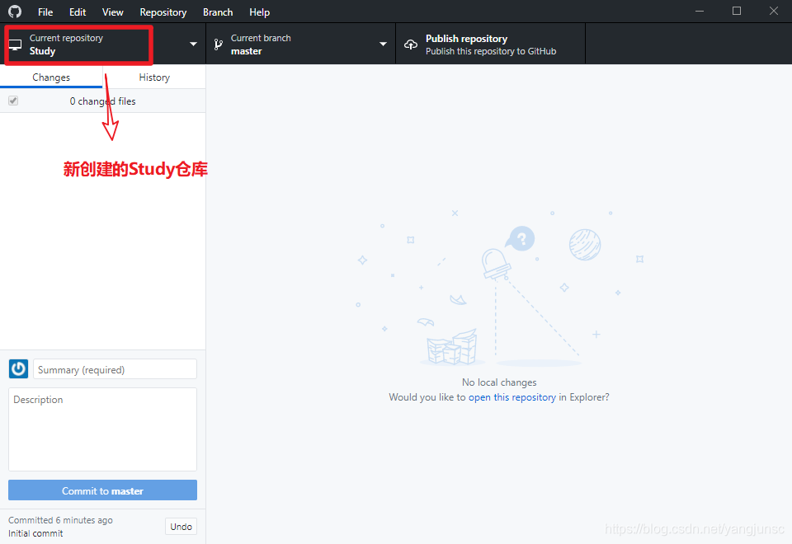Switch to the History tab
The image size is (792, 544).
154,77
